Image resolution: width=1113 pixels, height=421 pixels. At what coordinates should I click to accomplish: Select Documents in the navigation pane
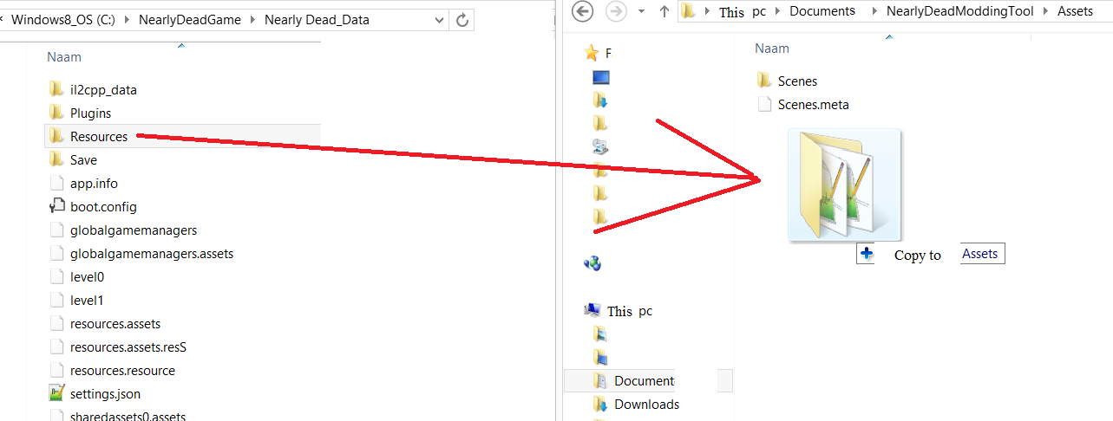point(644,380)
